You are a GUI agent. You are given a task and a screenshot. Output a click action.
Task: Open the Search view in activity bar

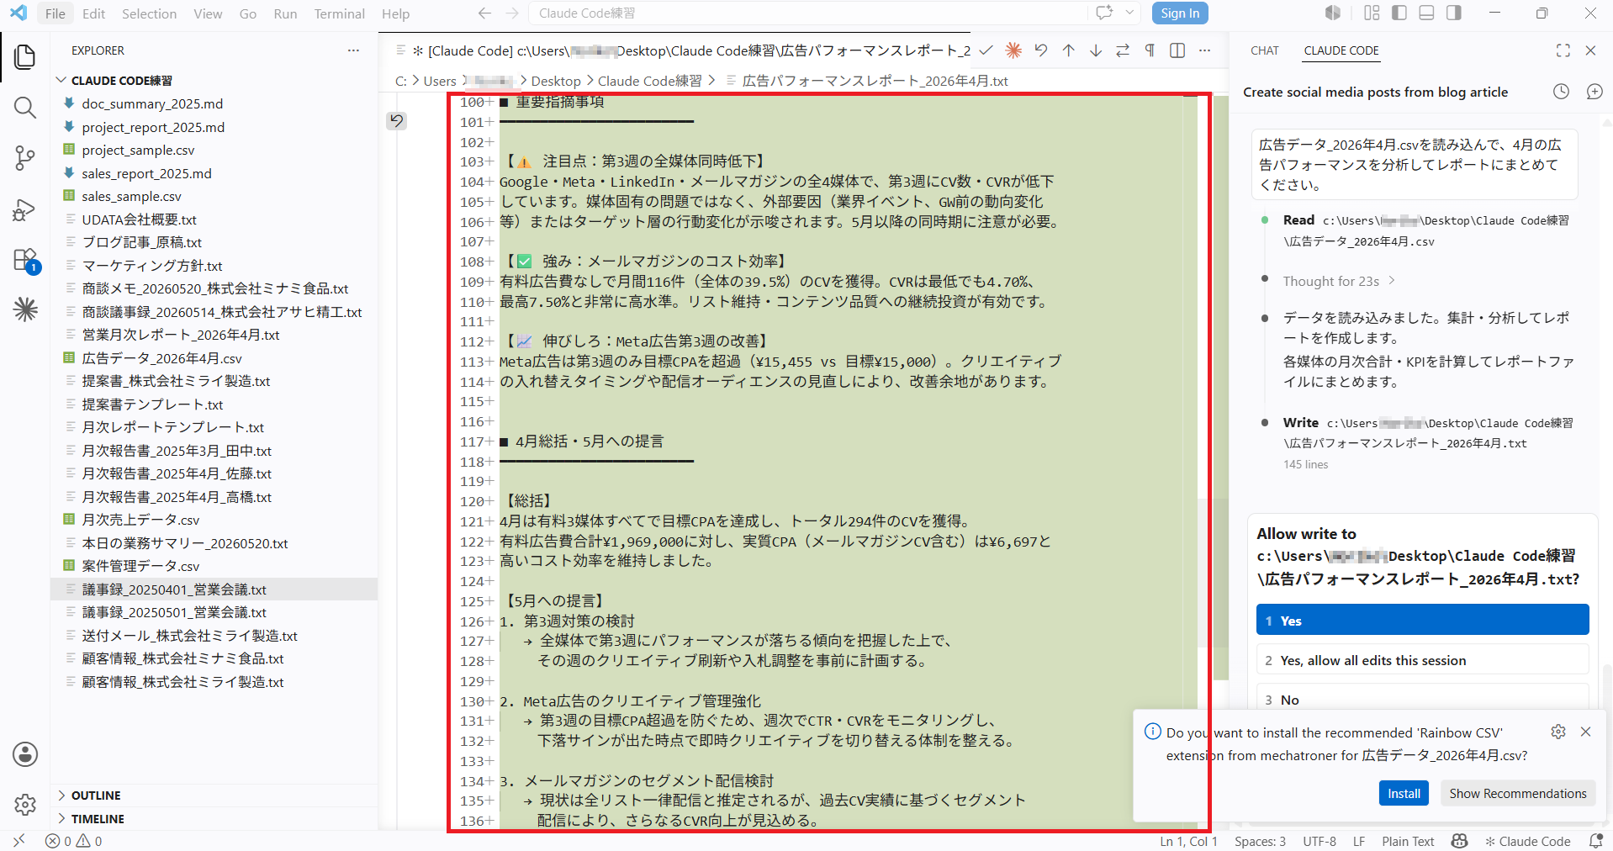pyautogui.click(x=25, y=108)
